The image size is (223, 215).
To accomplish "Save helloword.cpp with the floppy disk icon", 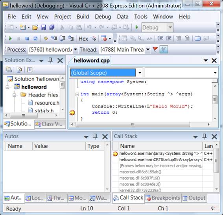I will click(43, 27).
